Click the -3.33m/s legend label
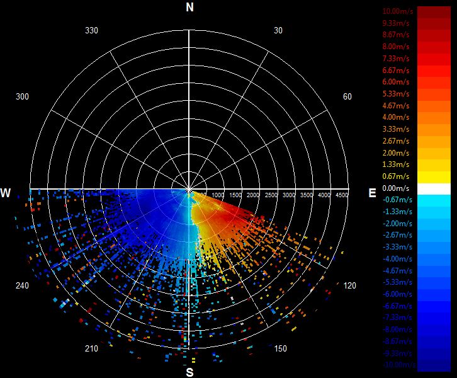This screenshot has height=378, width=457. pyautogui.click(x=397, y=247)
